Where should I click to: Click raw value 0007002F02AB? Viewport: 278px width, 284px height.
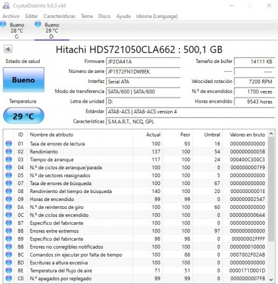point(248,255)
